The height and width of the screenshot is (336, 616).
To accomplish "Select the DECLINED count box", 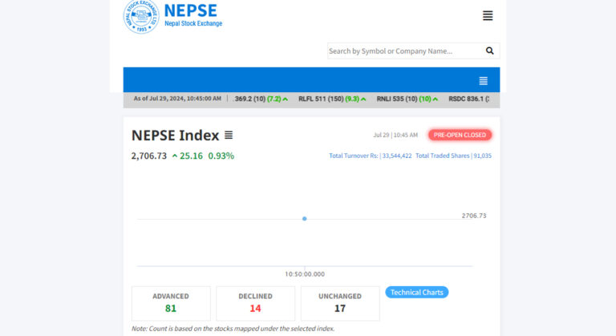I will pyautogui.click(x=255, y=302).
